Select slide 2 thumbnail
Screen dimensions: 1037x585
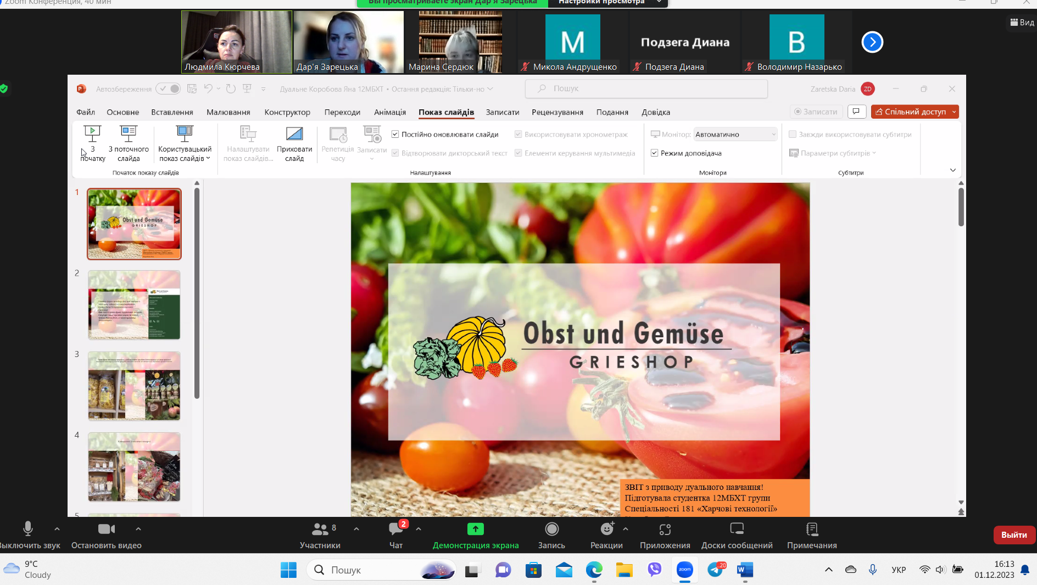(x=134, y=305)
